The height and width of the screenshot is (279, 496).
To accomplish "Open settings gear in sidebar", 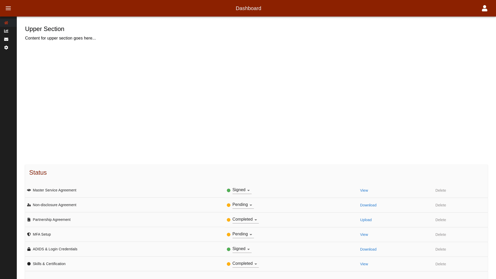I will point(6,48).
